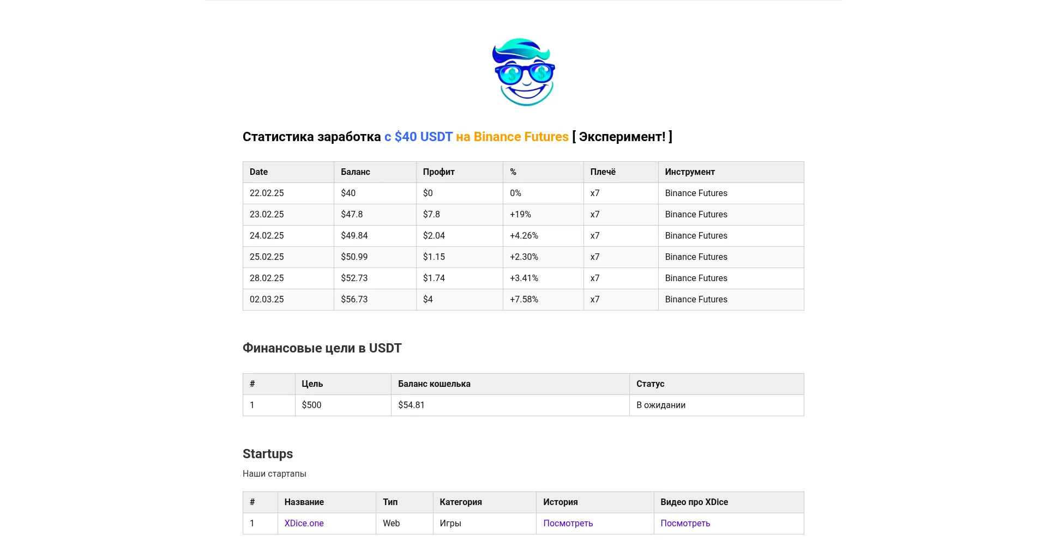Open the XDice.one link
This screenshot has width=1047, height=541.
click(304, 523)
